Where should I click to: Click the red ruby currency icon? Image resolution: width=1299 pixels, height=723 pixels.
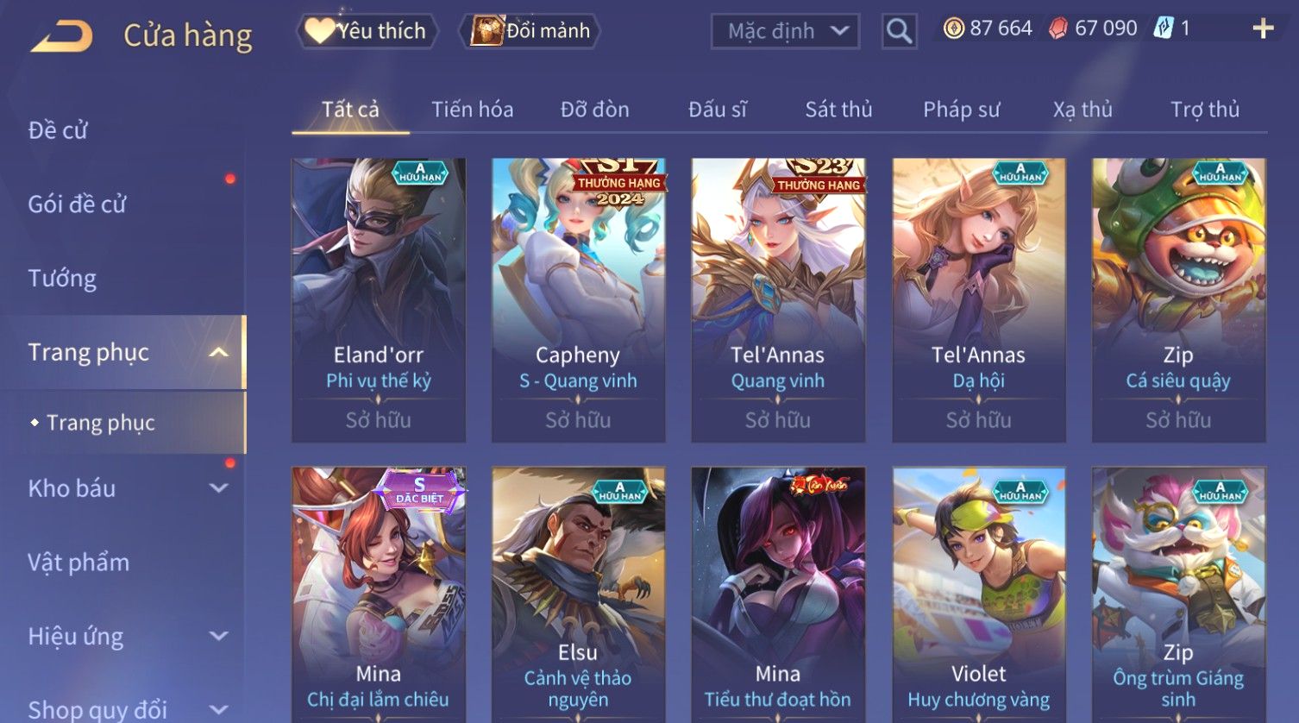pos(1058,29)
